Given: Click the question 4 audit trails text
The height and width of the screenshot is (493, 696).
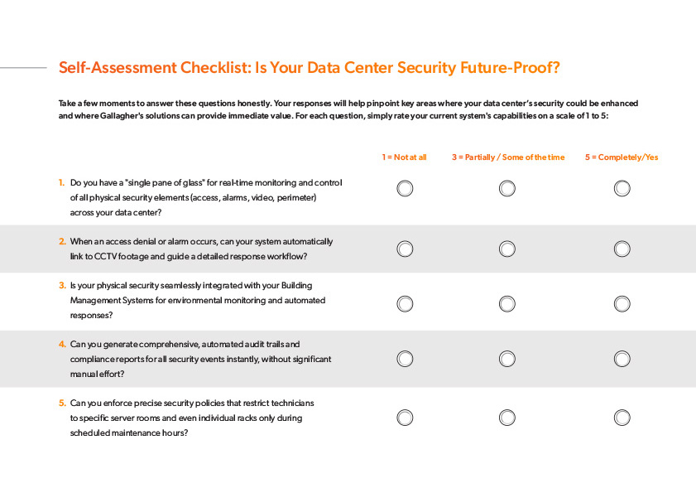Looking at the screenshot, I should 200,359.
